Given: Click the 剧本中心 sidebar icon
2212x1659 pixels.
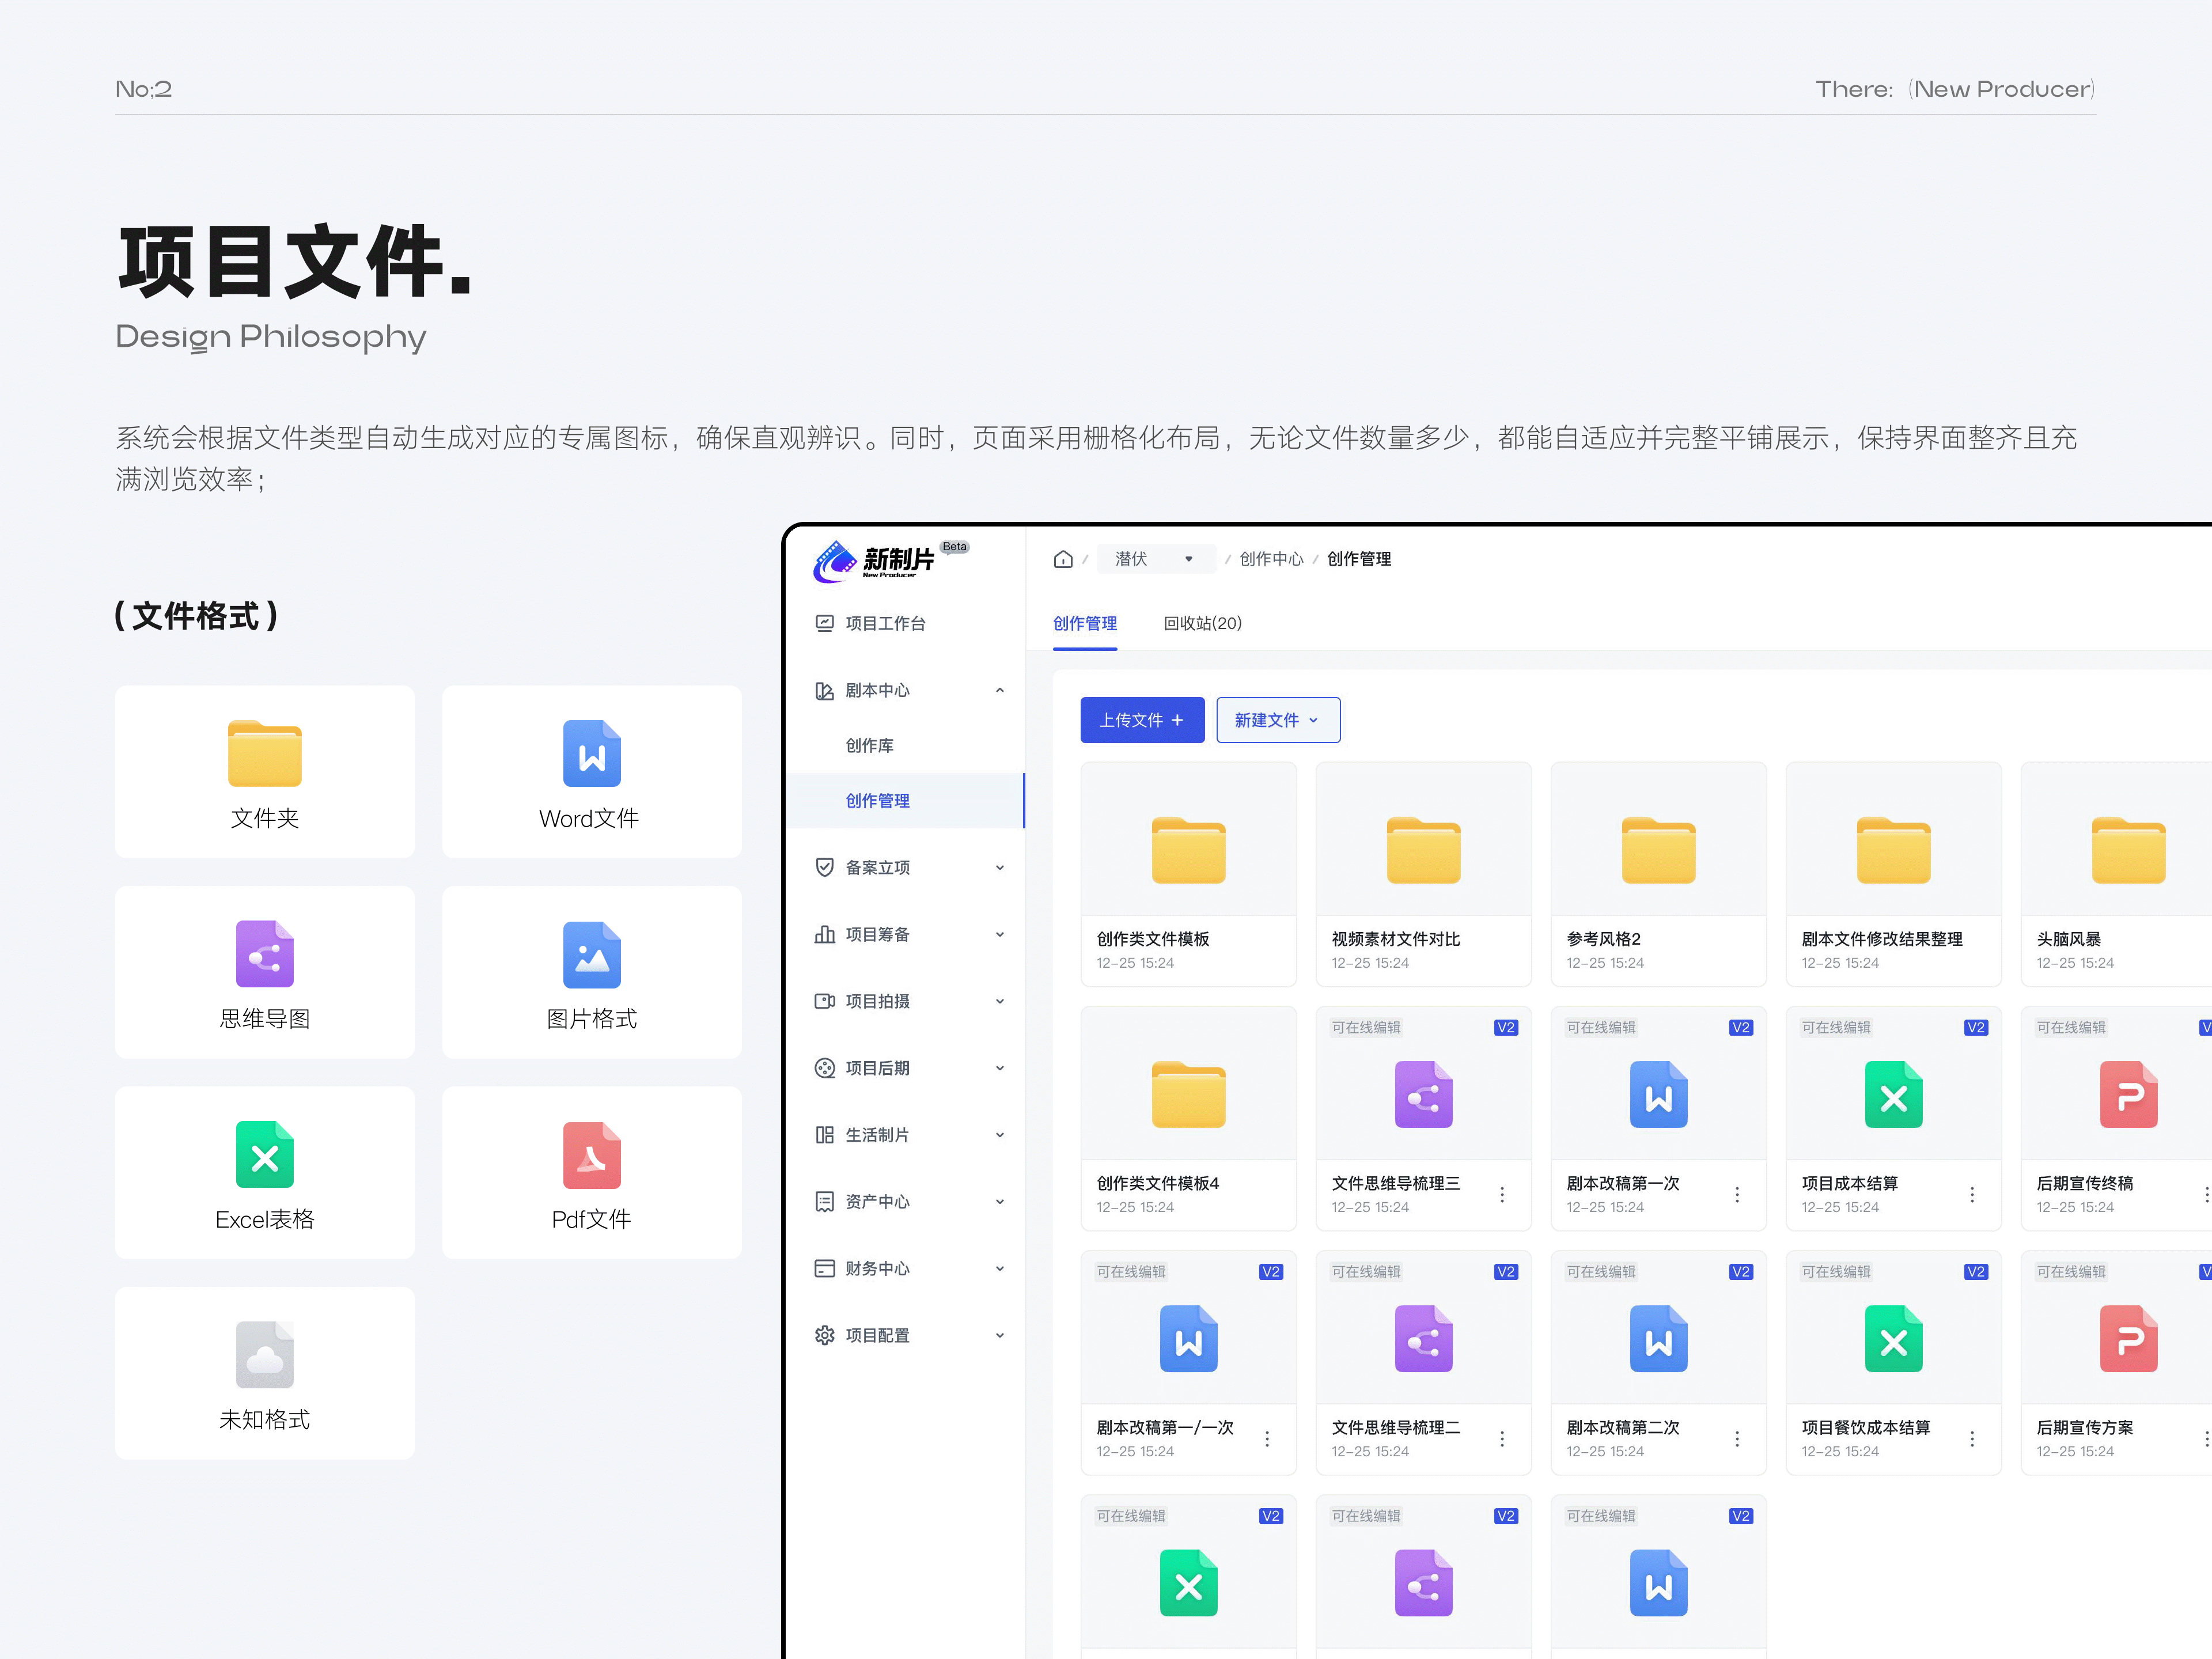Looking at the screenshot, I should coord(824,690).
